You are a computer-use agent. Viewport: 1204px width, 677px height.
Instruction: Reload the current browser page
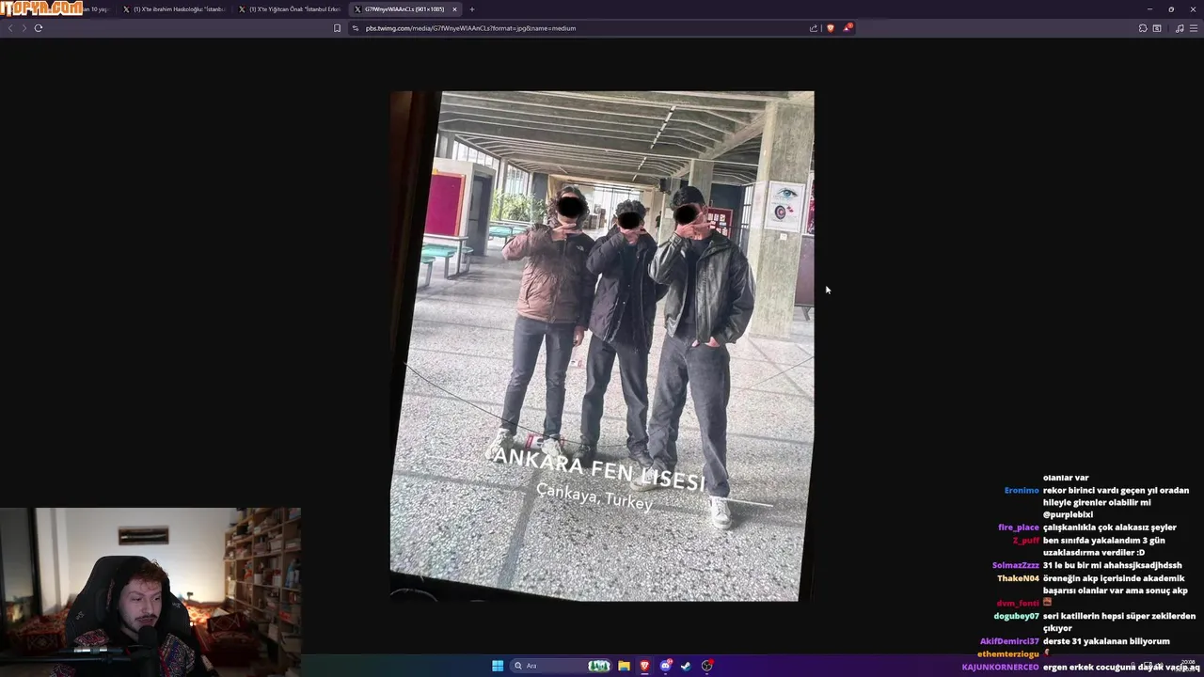(x=39, y=28)
